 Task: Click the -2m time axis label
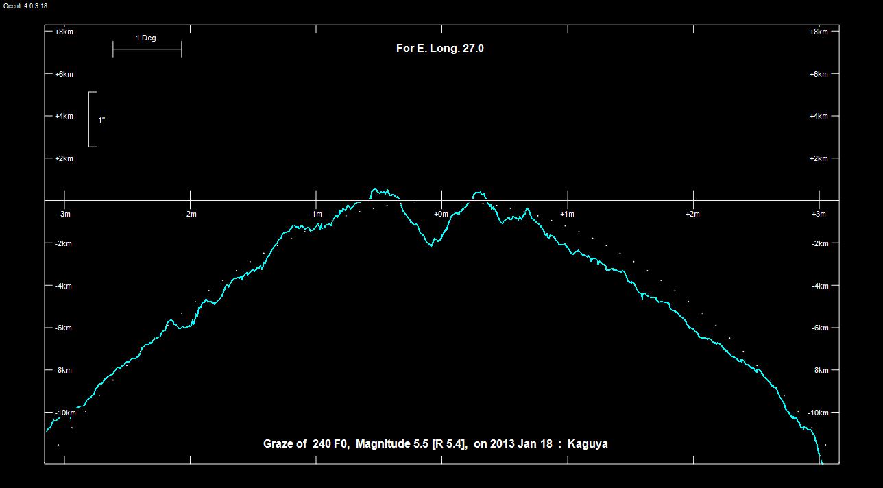[x=190, y=214]
